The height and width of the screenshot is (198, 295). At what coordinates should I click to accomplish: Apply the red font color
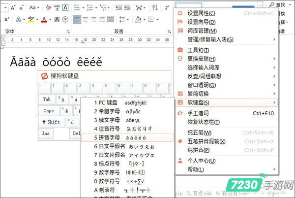tap(44, 19)
